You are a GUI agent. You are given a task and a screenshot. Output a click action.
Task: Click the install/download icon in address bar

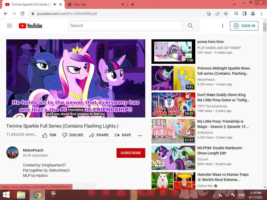[x=209, y=14]
